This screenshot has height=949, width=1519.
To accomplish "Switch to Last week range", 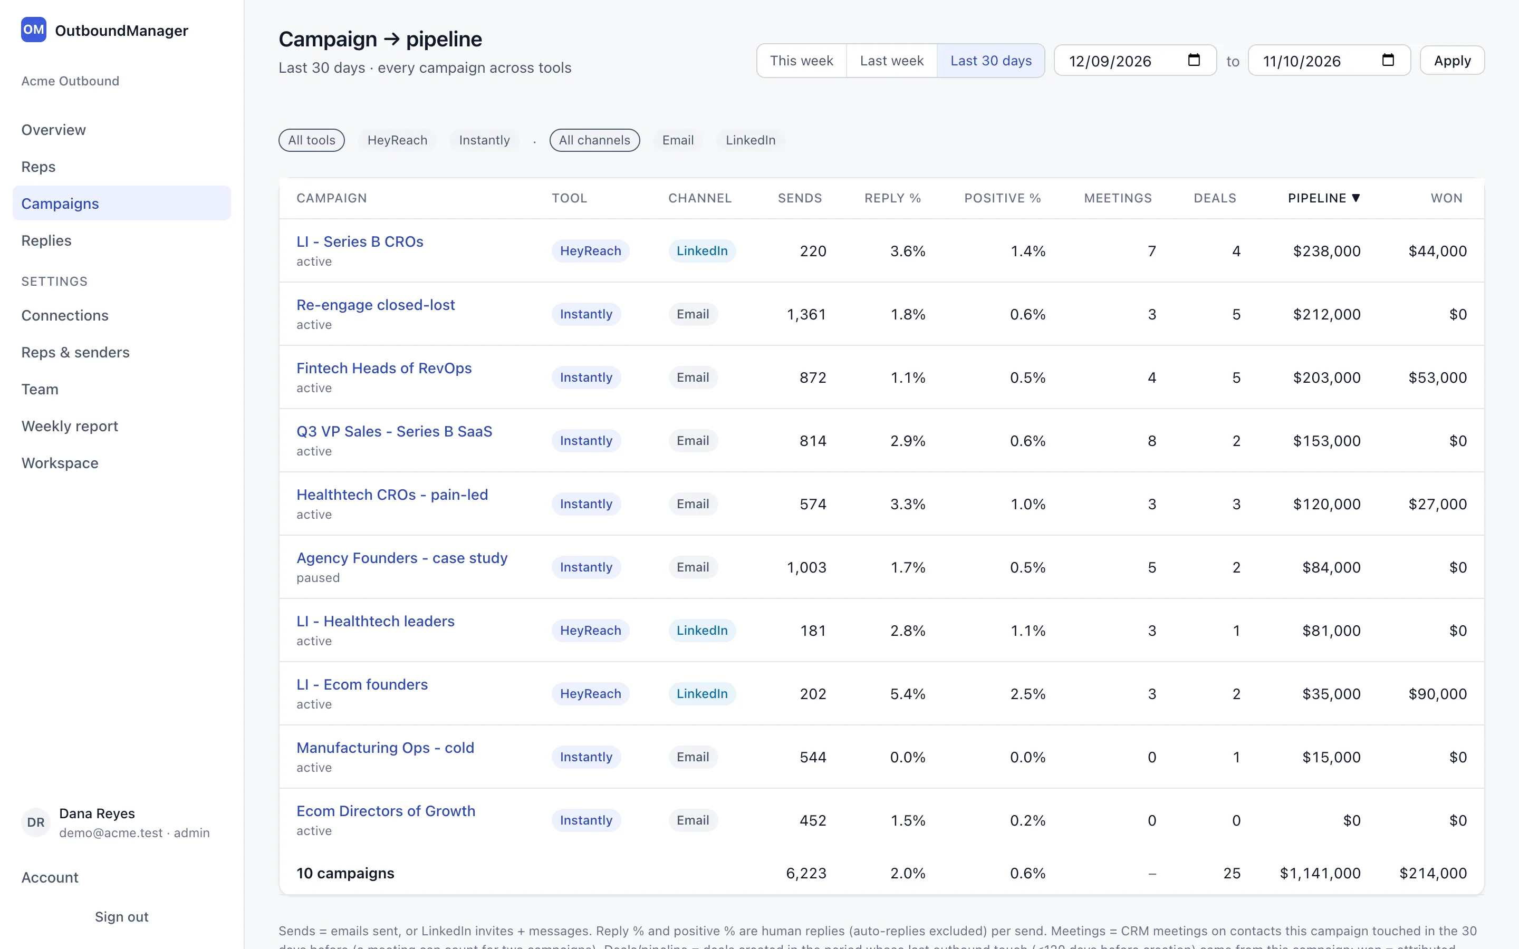I will coord(891,61).
